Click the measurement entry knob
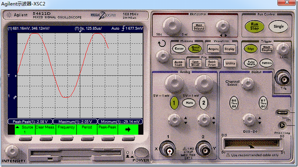The width and height of the screenshot is (298, 167). [163, 57]
